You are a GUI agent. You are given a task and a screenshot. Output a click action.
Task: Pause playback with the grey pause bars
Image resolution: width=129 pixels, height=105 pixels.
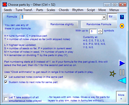point(122,72)
